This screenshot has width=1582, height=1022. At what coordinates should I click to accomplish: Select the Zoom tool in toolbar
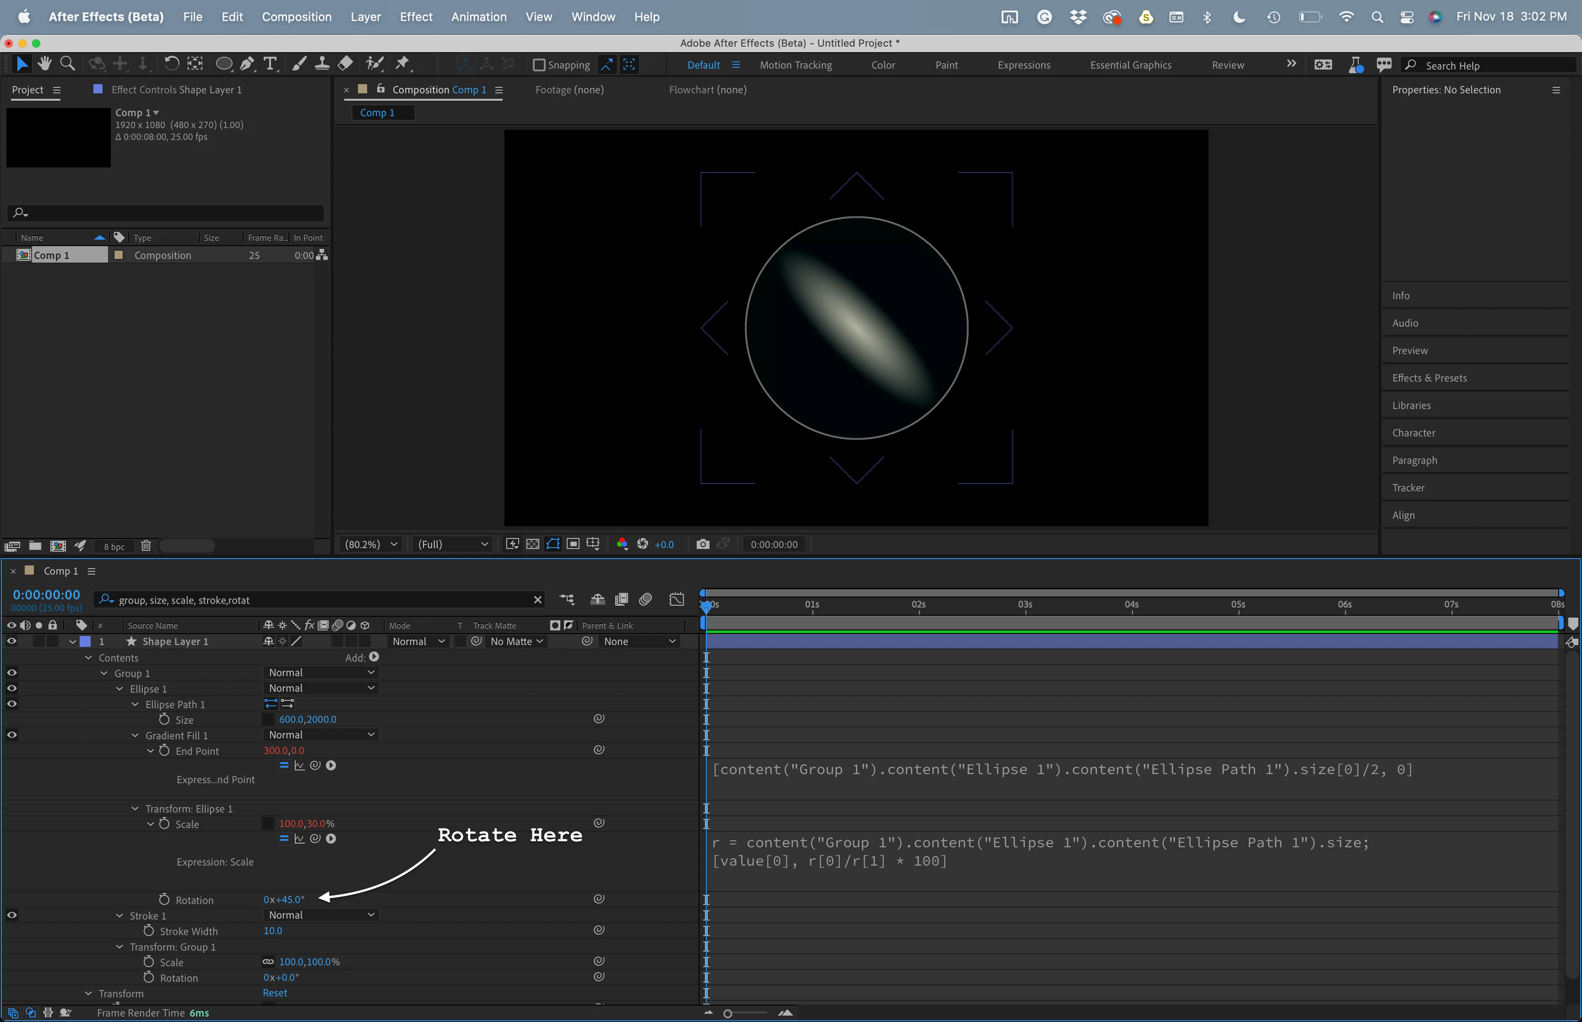pos(67,64)
